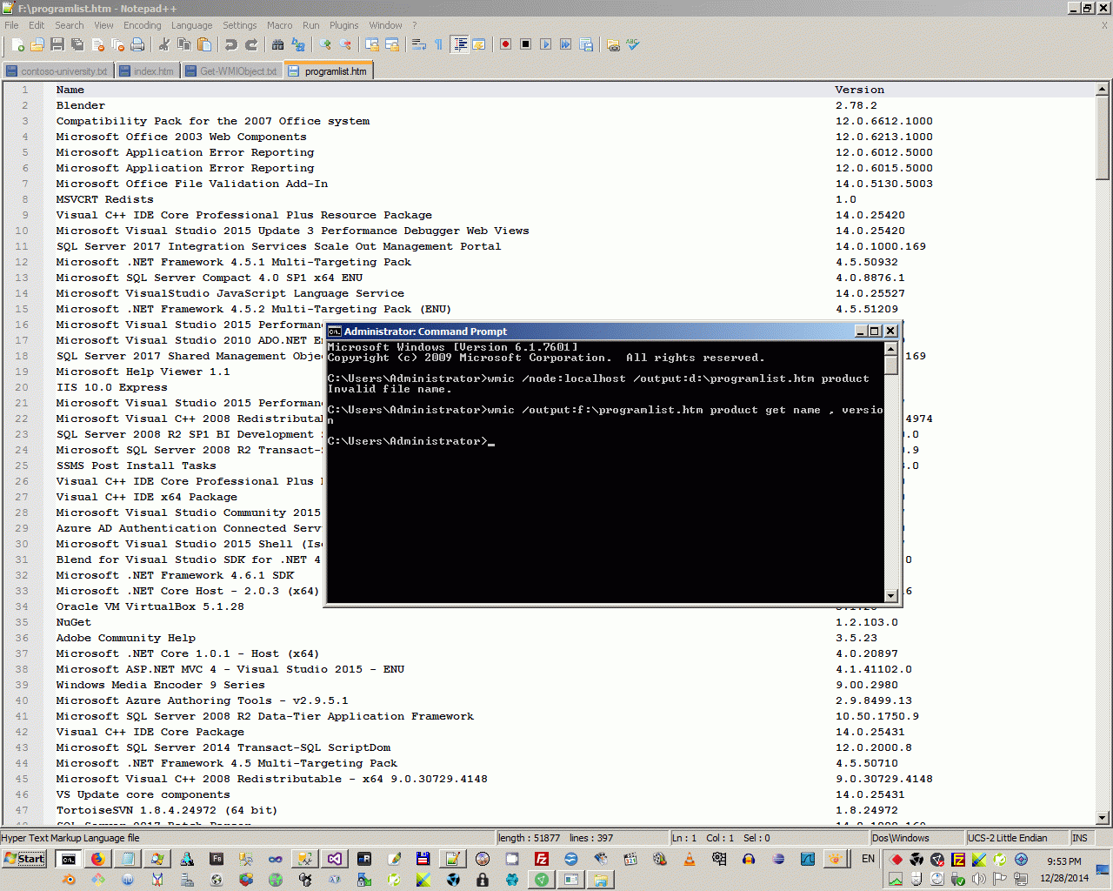Click the New file toolbar icon
The width and height of the screenshot is (1113, 891).
(17, 44)
